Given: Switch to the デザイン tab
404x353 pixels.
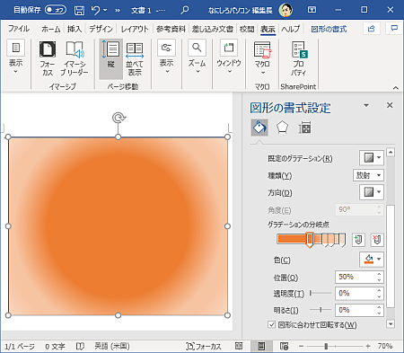Looking at the screenshot, I should point(101,29).
